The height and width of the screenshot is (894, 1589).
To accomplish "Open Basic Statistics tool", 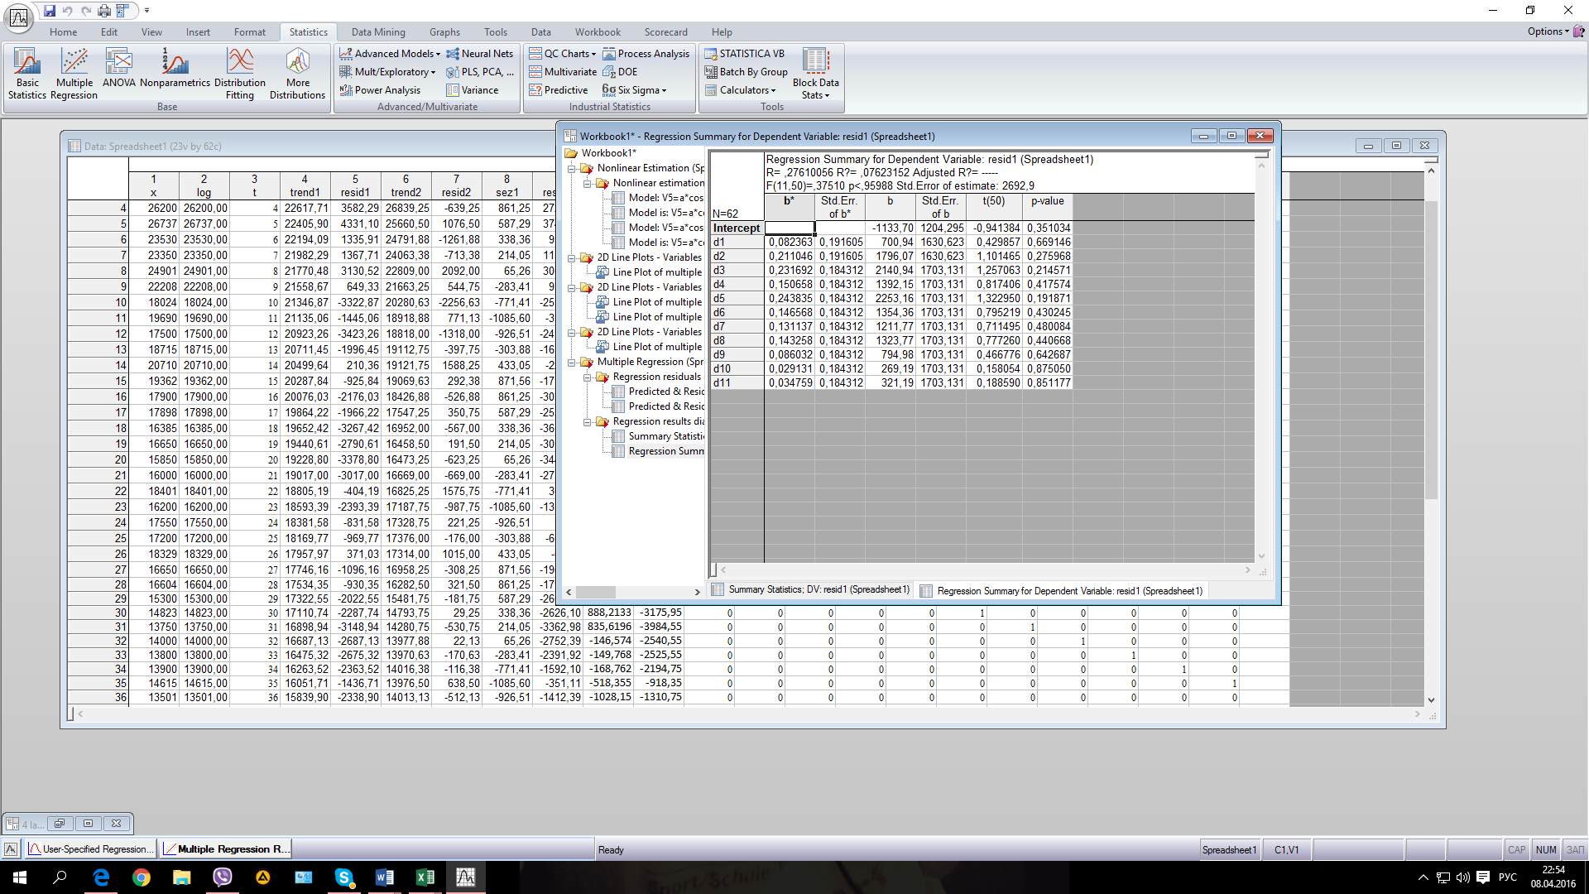I will 26,73.
